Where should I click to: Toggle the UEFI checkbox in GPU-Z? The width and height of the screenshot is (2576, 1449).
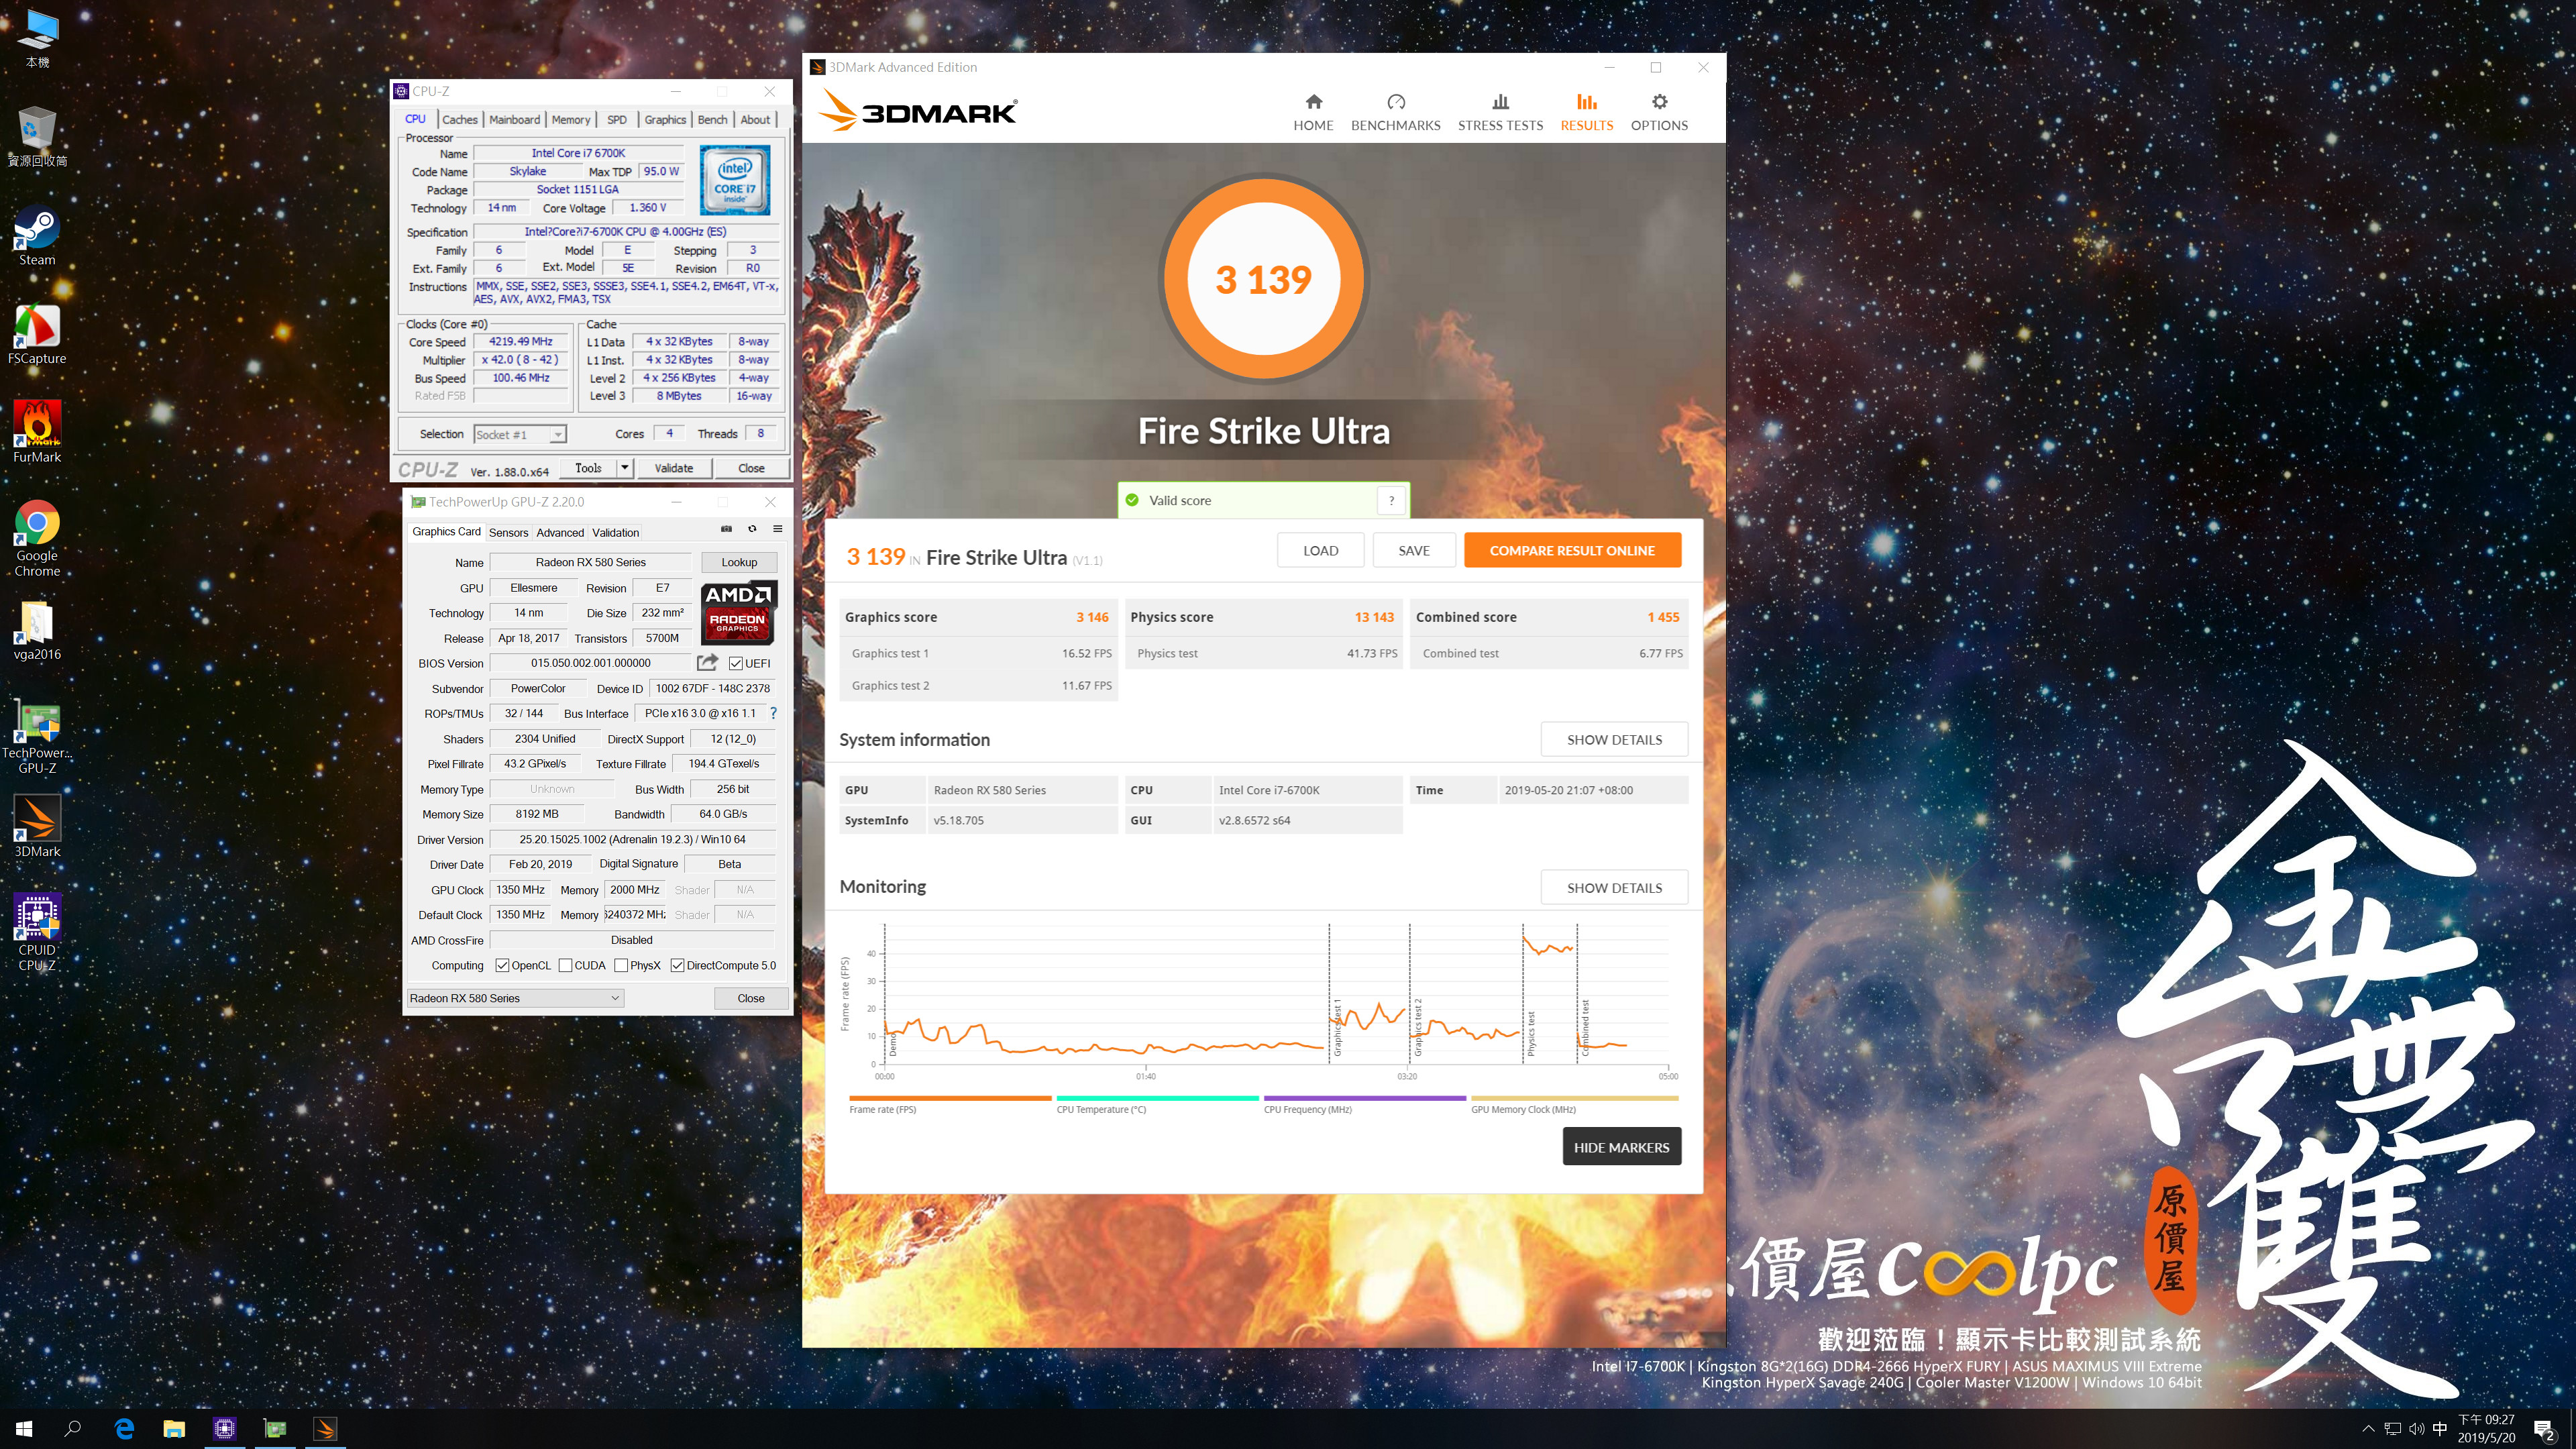(x=735, y=663)
